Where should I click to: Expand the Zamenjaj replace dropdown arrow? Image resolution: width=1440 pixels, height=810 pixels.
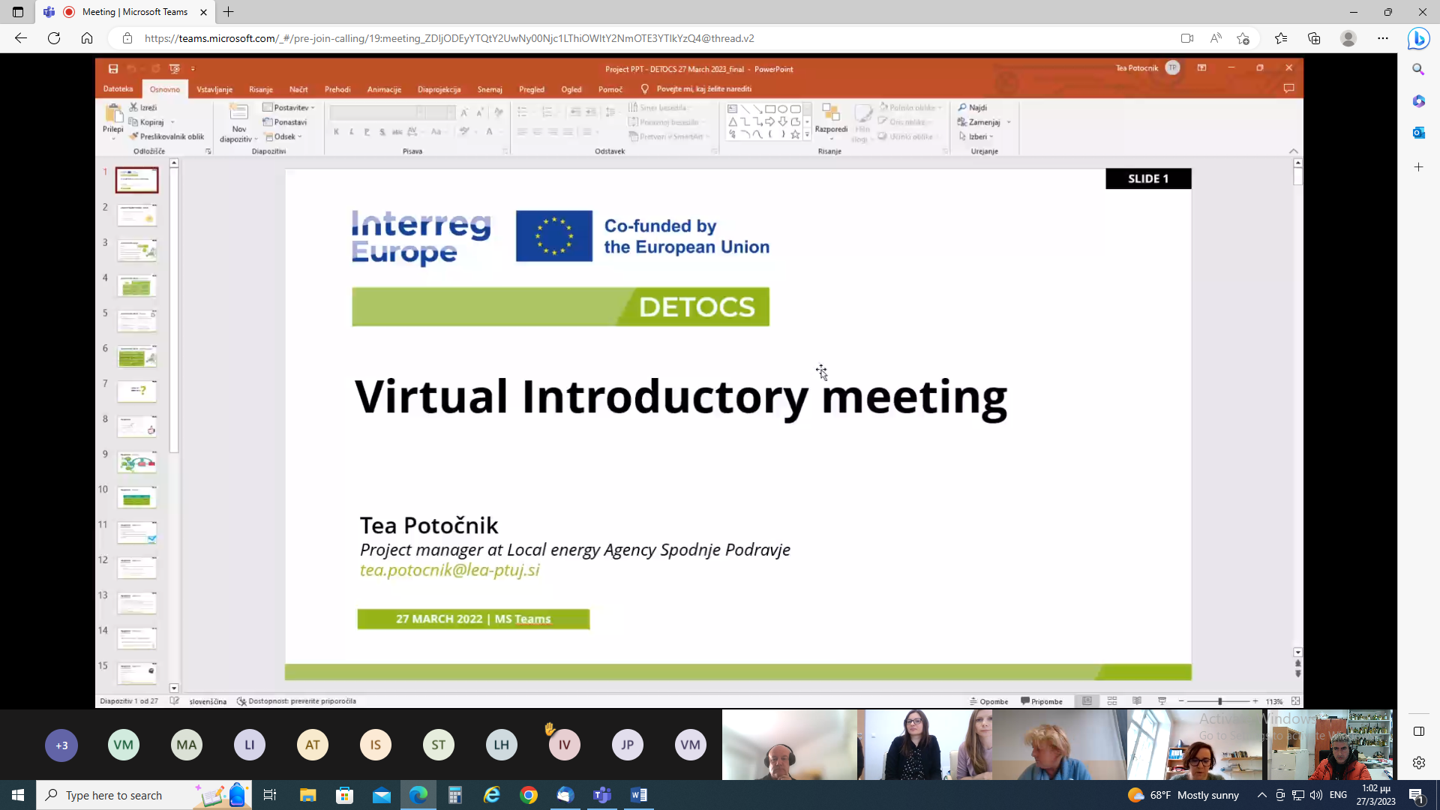tap(1009, 122)
